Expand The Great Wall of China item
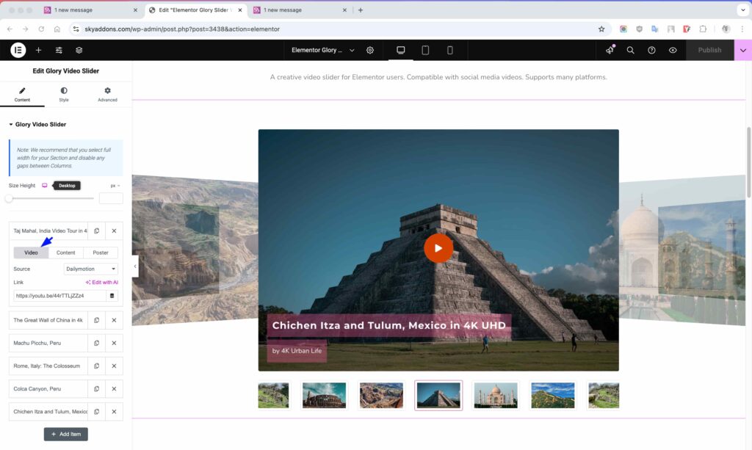The image size is (752, 450). (48, 320)
